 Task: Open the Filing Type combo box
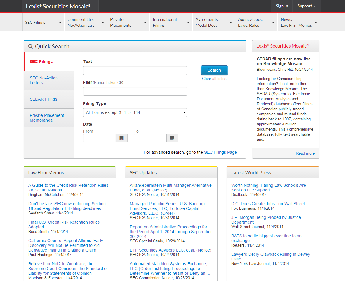click(x=135, y=112)
